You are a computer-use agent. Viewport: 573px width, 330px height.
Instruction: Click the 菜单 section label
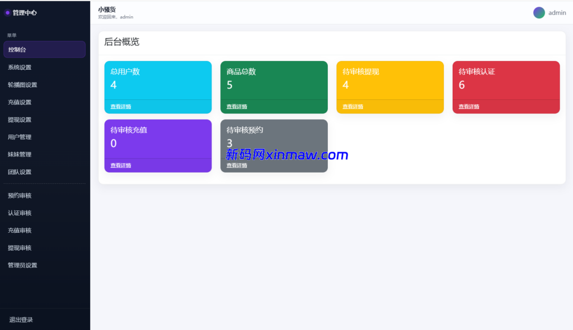click(12, 35)
